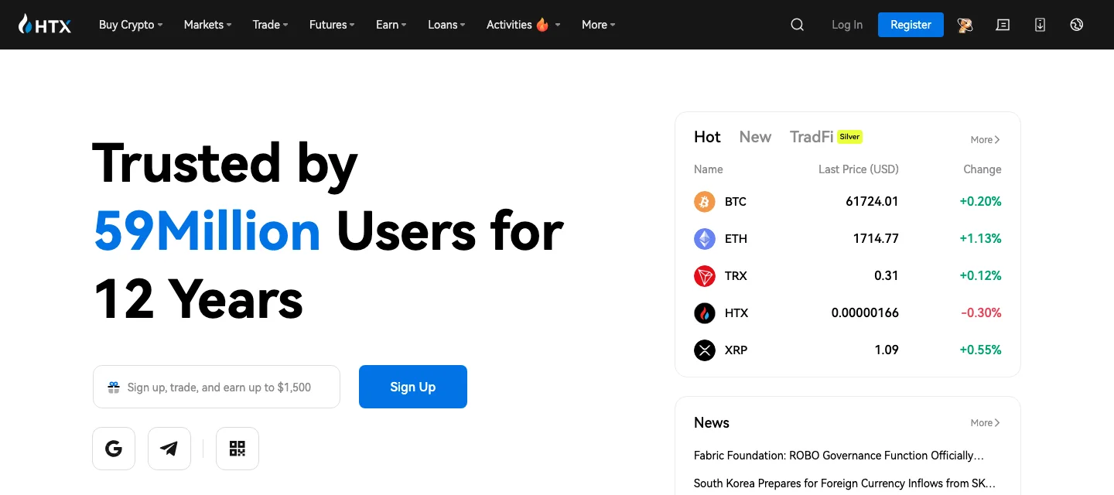Click BTC last price 61724.01
Screen dimensions: 1114x495
[x=872, y=202]
